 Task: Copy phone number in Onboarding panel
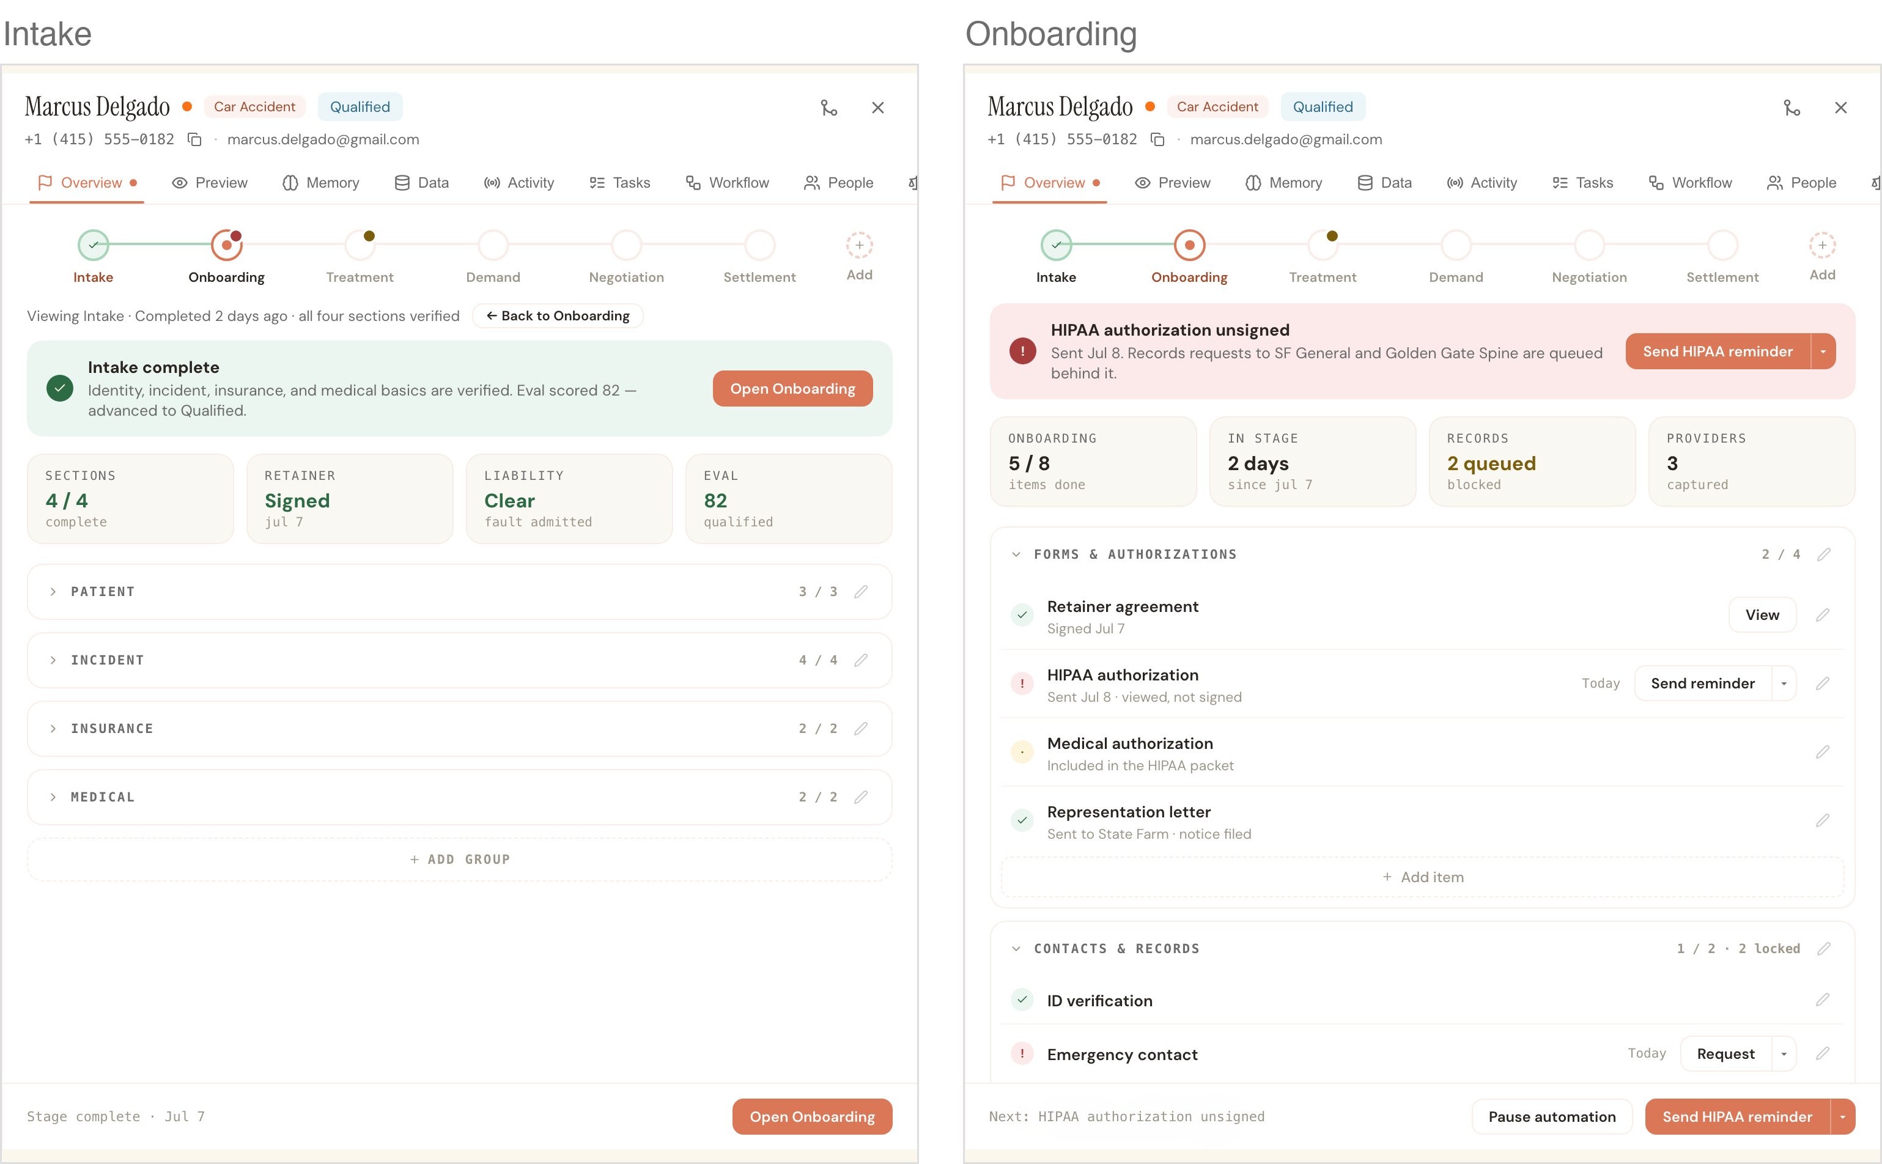(1157, 139)
